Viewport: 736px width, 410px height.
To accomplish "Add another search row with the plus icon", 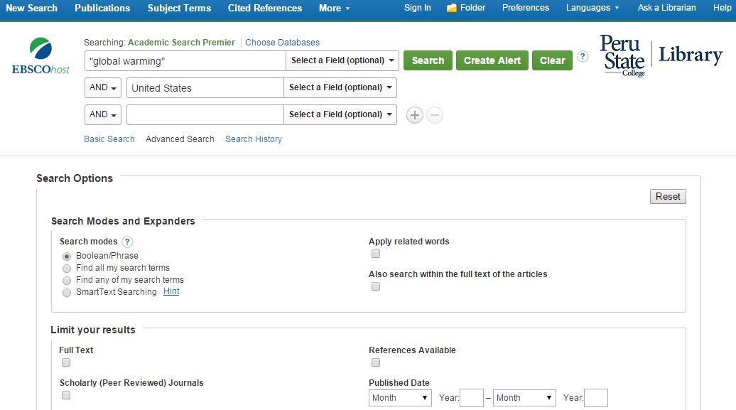I will click(415, 114).
